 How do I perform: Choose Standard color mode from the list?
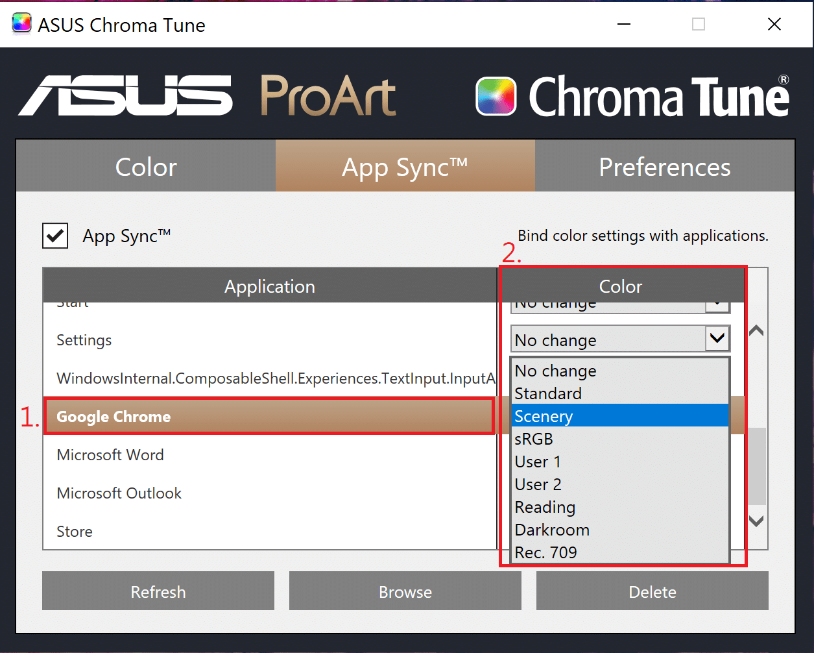(620, 393)
